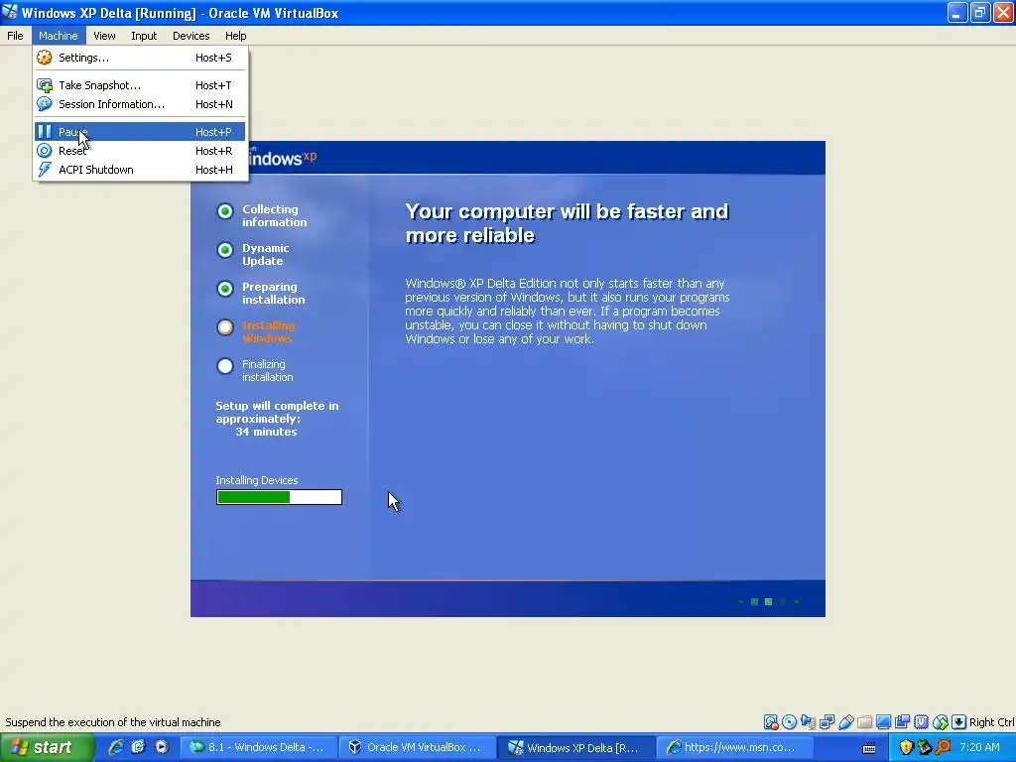Click the Installing Devices progress bar
Screen dimensions: 1016x762
tap(279, 497)
